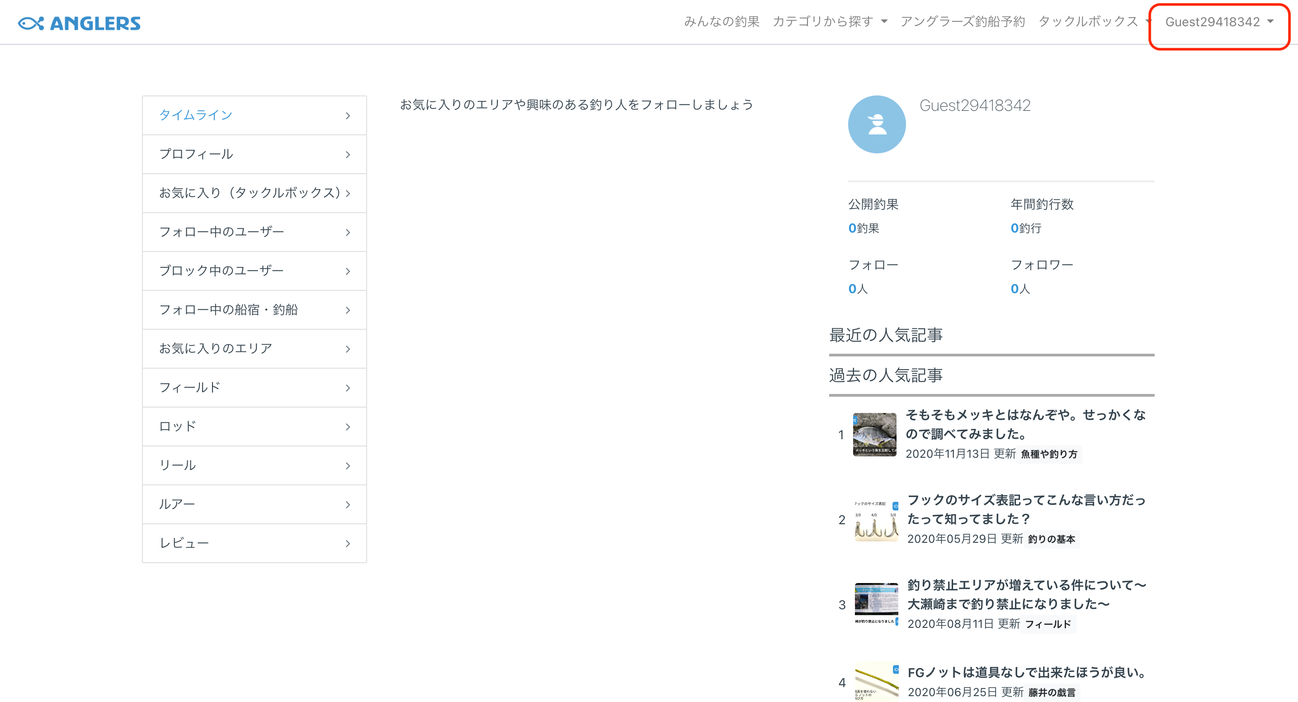Image resolution: width=1298 pixels, height=702 pixels.
Task: Click the chevron next to ルアー
Action: (348, 504)
